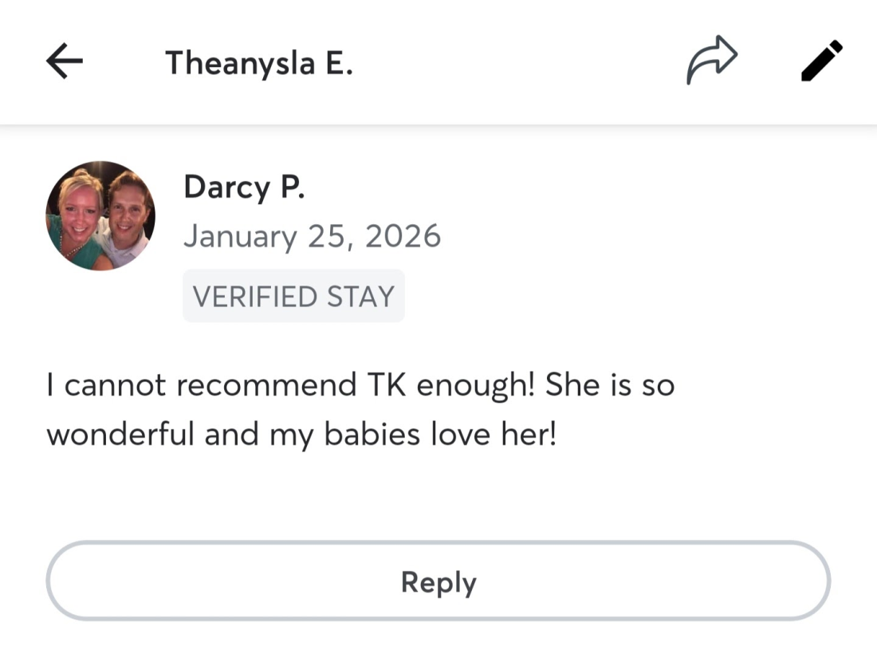Edit using the black pencil icon
877x666 pixels.
tap(821, 61)
